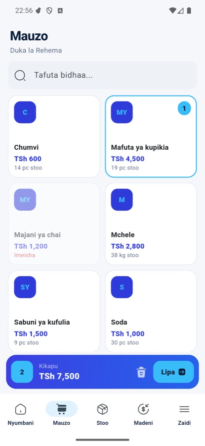Image resolution: width=205 pixels, height=446 pixels.
Task: Switch to the Stoo inventory tab
Action: (102, 413)
